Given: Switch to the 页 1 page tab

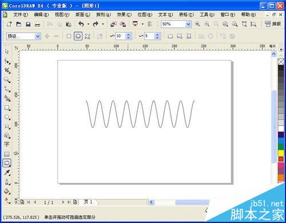Looking at the screenshot, I should click(x=88, y=202).
